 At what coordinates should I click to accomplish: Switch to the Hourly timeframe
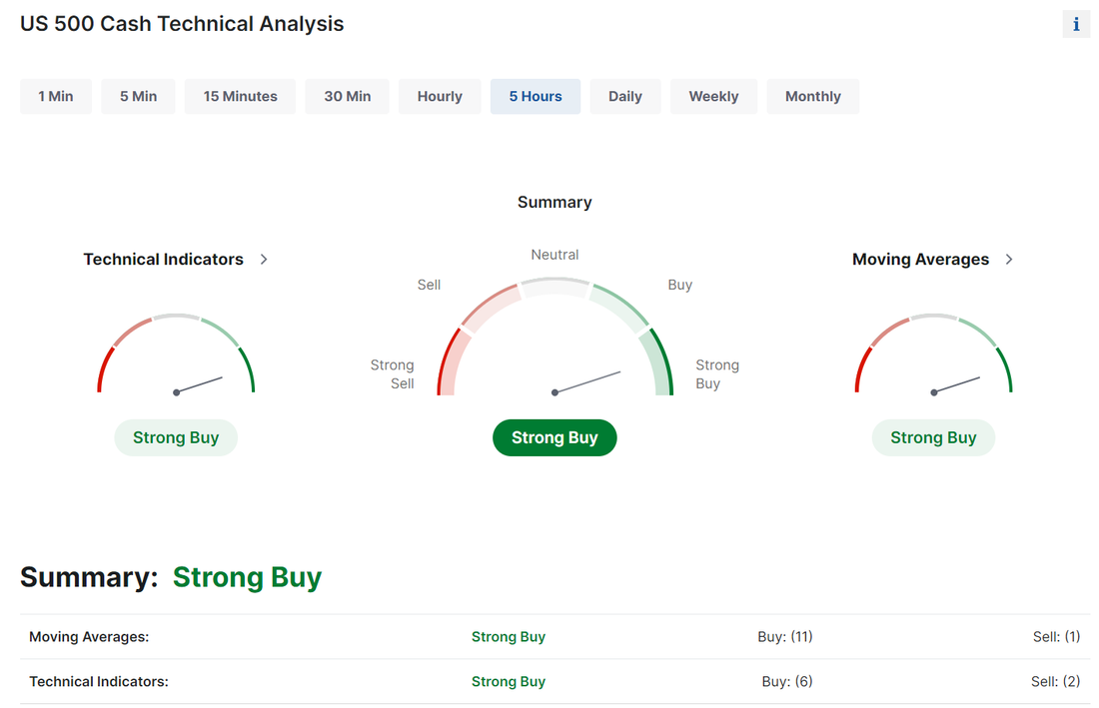pos(440,97)
